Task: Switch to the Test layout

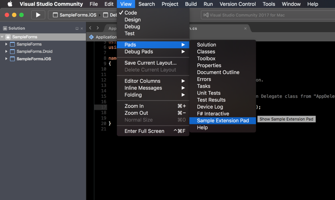Action: (153, 33)
